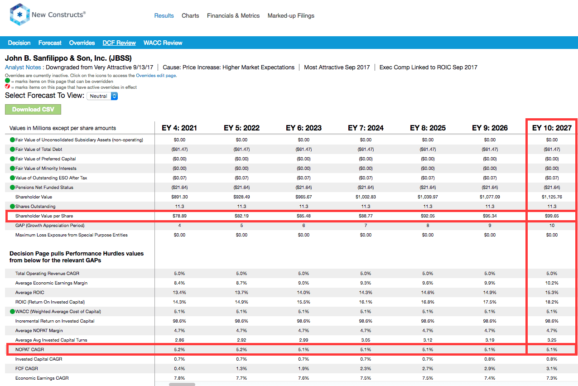Click the NOPAT CAGR row label
578x386 pixels.
coord(29,350)
